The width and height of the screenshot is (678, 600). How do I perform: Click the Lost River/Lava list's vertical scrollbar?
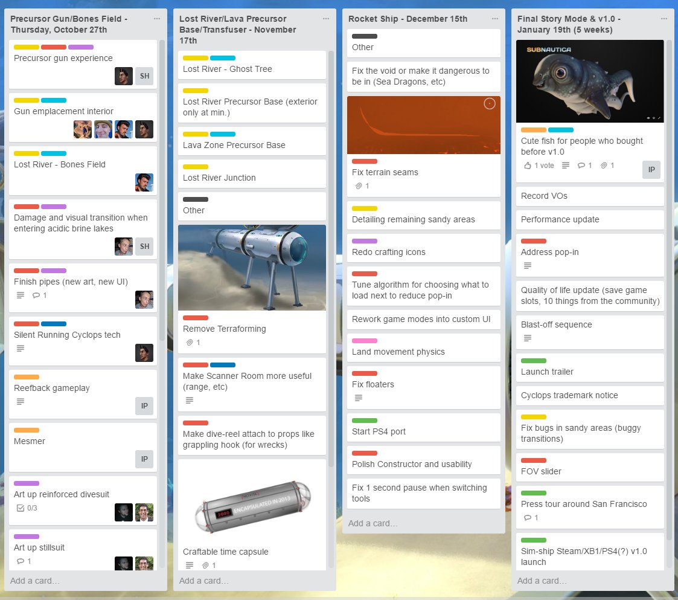pyautogui.click(x=331, y=259)
